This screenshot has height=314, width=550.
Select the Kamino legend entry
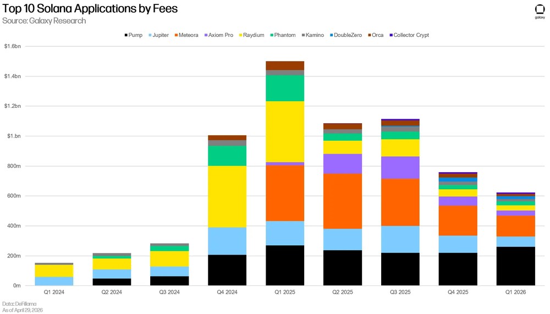(312, 35)
